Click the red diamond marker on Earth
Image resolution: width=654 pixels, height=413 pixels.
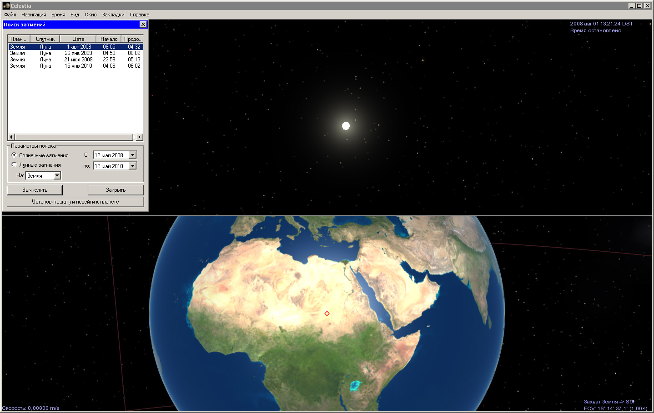click(327, 313)
